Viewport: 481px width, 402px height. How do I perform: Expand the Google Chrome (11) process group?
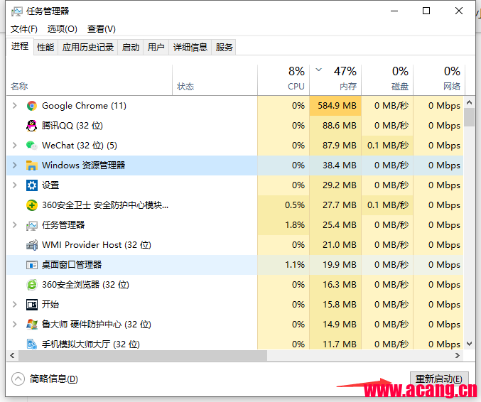click(x=14, y=106)
